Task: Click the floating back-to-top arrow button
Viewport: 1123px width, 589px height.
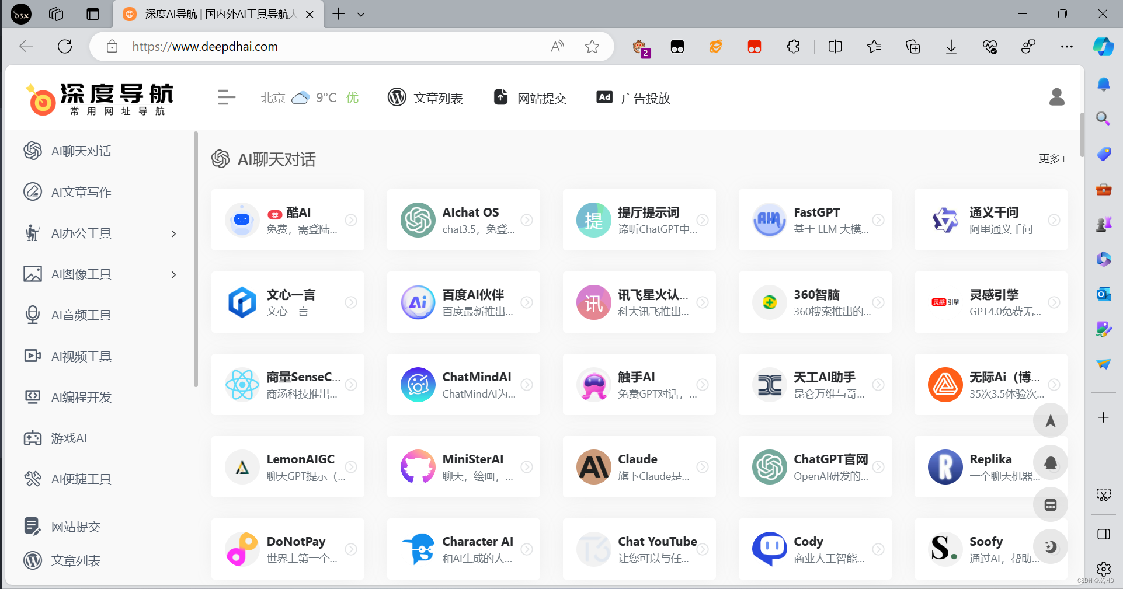Action: pyautogui.click(x=1050, y=420)
